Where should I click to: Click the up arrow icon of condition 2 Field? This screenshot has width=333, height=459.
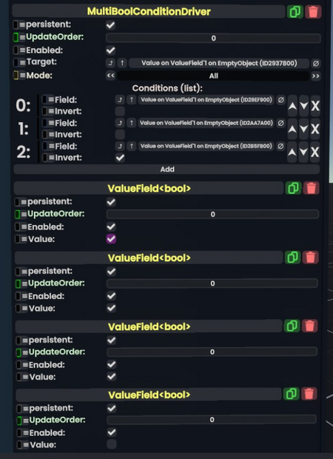coord(132,146)
